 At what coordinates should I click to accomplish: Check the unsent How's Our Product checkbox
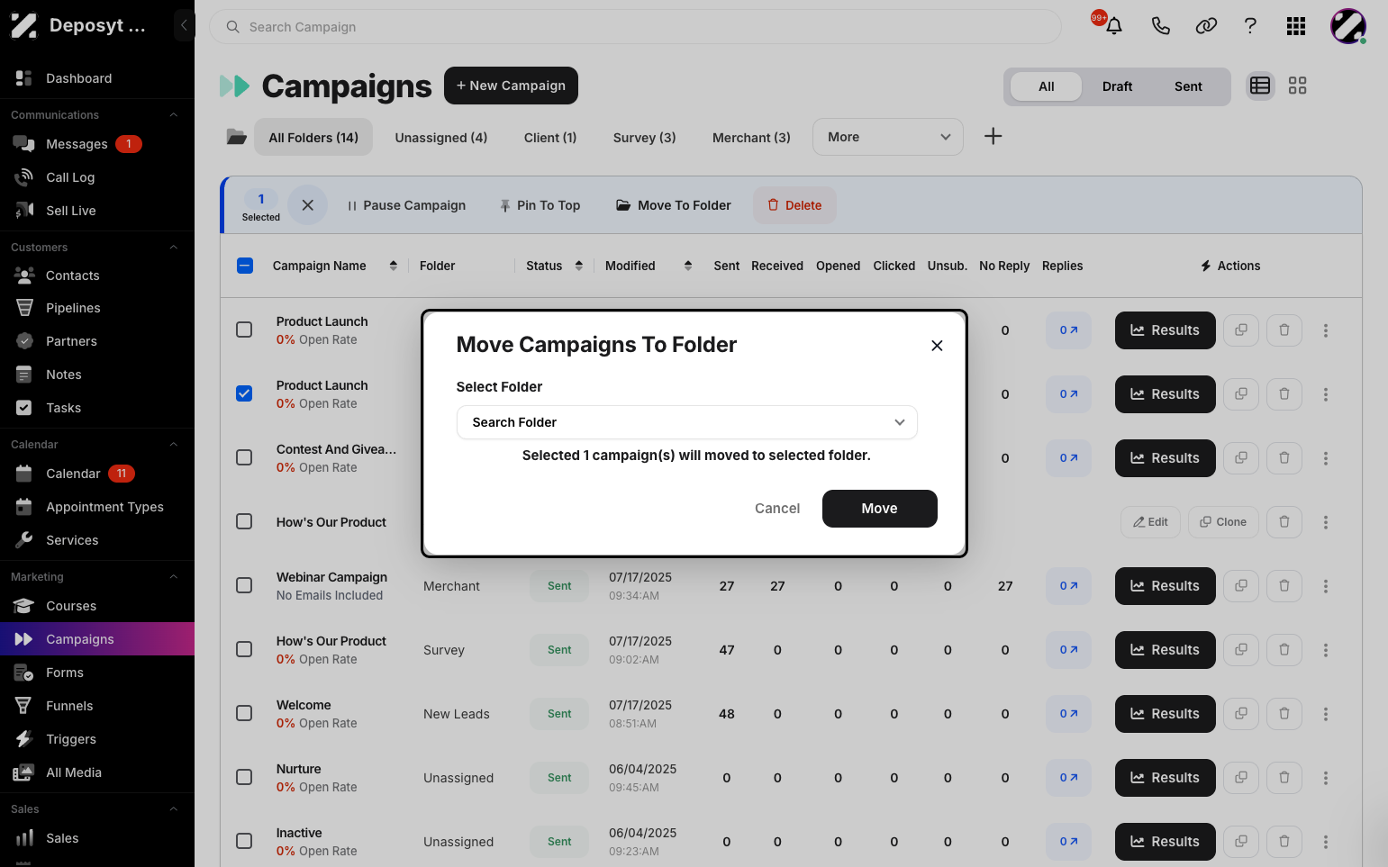pos(244,521)
